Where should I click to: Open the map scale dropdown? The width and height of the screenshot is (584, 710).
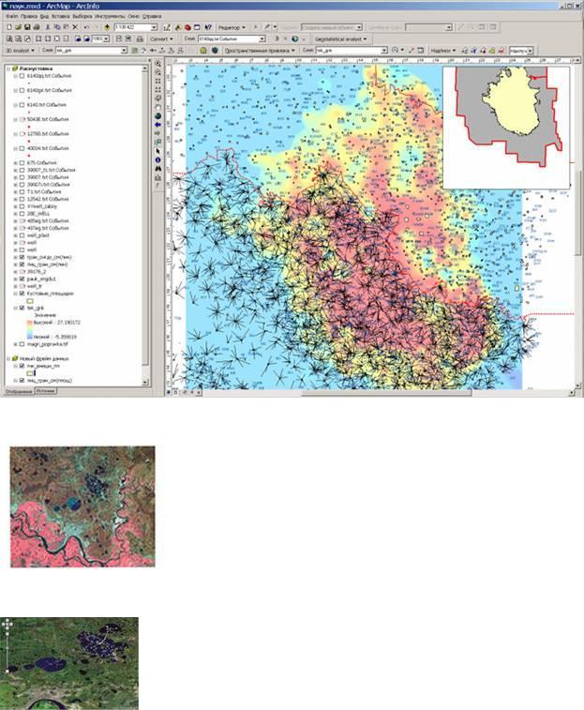coord(154,27)
